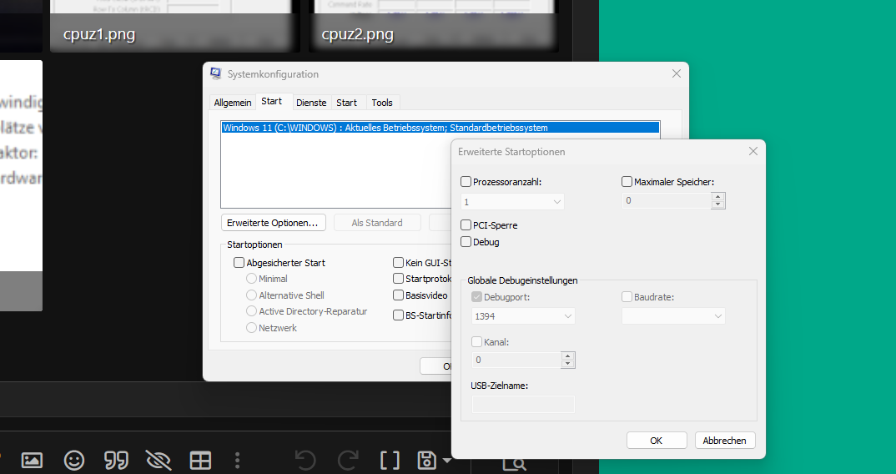896x474 pixels.
Task: Click the insert image icon in editor toolbar
Action: click(x=32, y=461)
